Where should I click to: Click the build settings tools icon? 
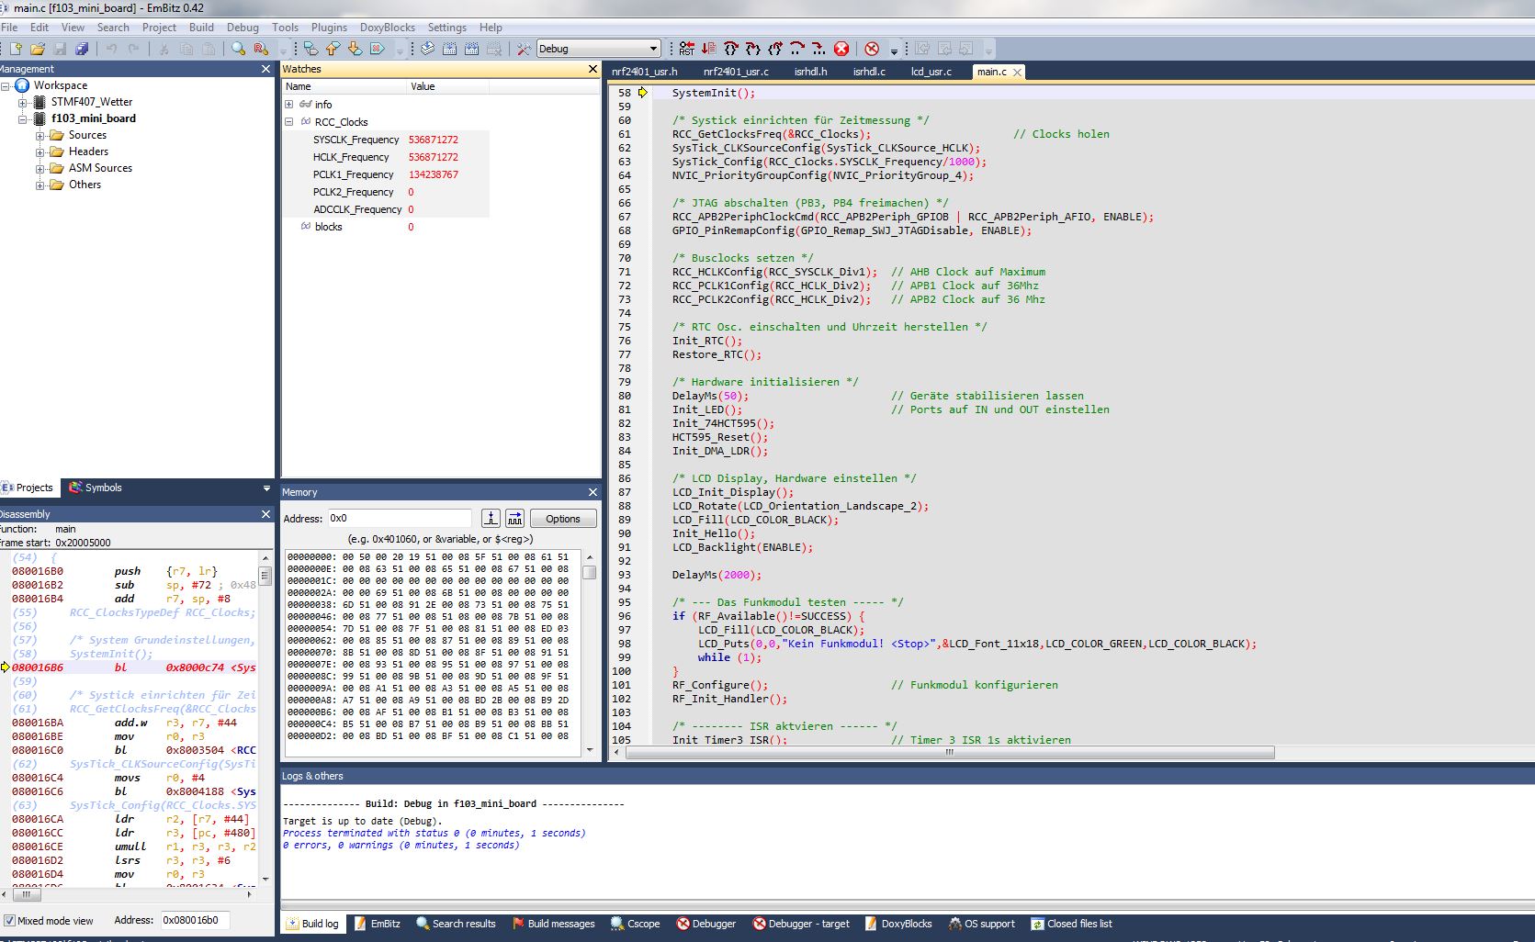coord(524,49)
